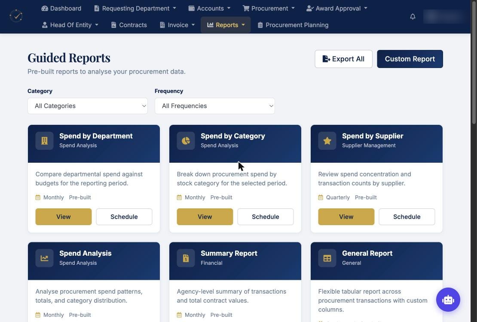
Task: Click the Custom Report button
Action: pyautogui.click(x=410, y=59)
